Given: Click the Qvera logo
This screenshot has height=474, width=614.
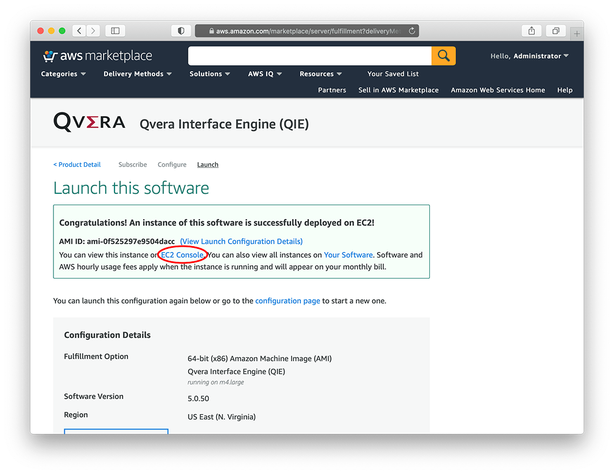Looking at the screenshot, I should point(89,121).
